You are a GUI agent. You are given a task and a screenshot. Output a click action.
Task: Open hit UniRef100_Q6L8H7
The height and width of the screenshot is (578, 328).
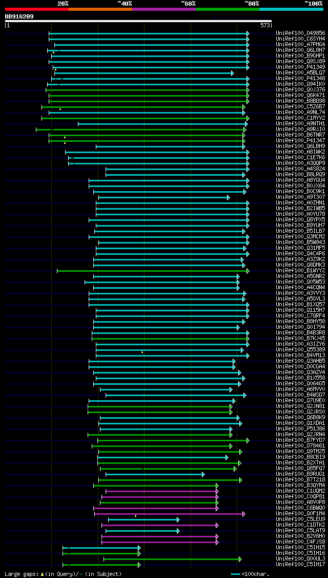point(300,50)
